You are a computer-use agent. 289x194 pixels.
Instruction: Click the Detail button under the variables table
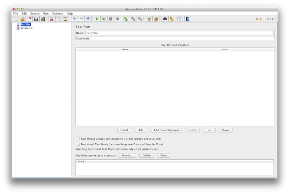(x=124, y=130)
